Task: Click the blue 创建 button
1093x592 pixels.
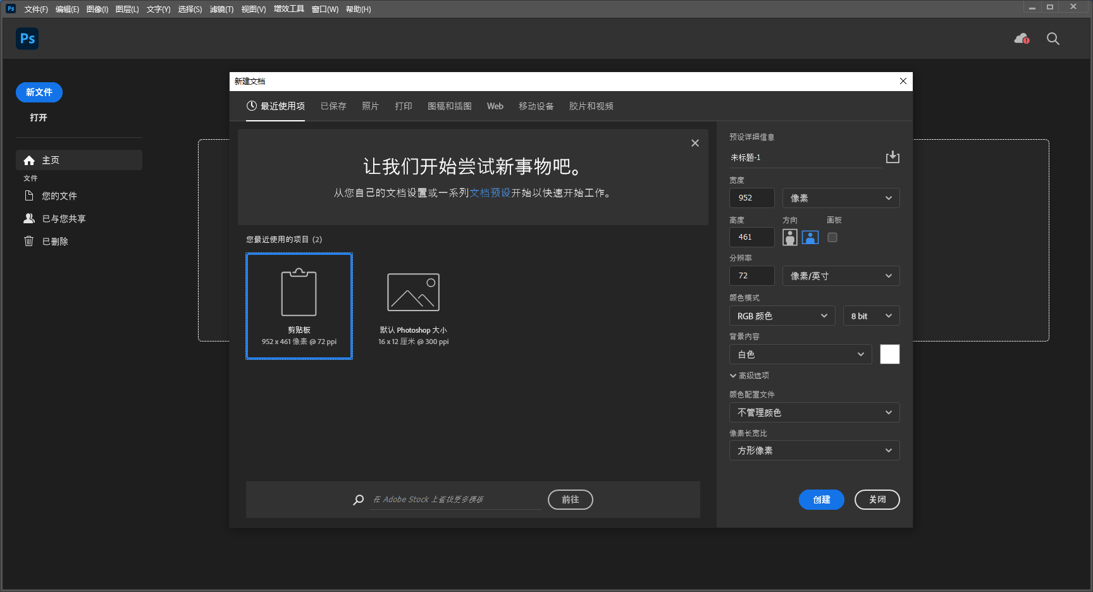Action: [821, 500]
